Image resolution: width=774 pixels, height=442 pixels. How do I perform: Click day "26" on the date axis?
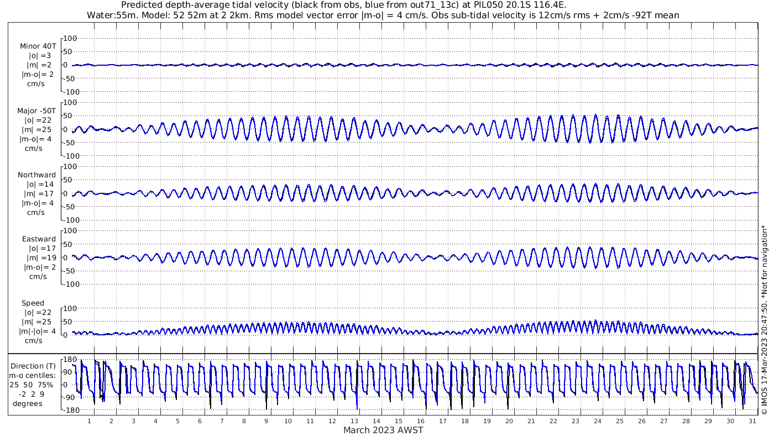[x=642, y=421]
